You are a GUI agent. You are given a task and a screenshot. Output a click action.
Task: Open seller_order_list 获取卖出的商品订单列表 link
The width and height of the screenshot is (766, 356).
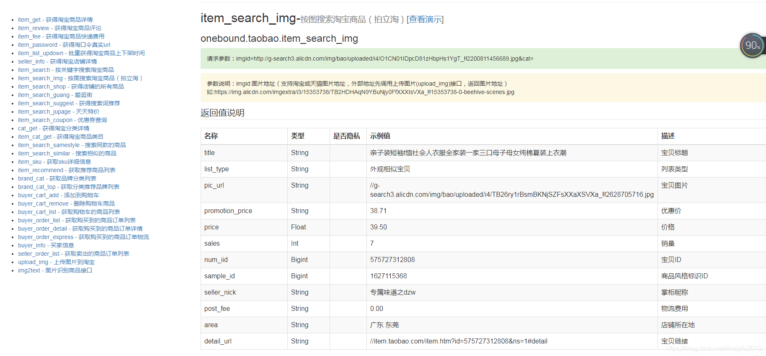73,254
